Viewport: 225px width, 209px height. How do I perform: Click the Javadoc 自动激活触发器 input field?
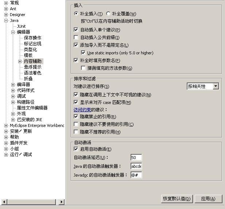(x=136, y=175)
